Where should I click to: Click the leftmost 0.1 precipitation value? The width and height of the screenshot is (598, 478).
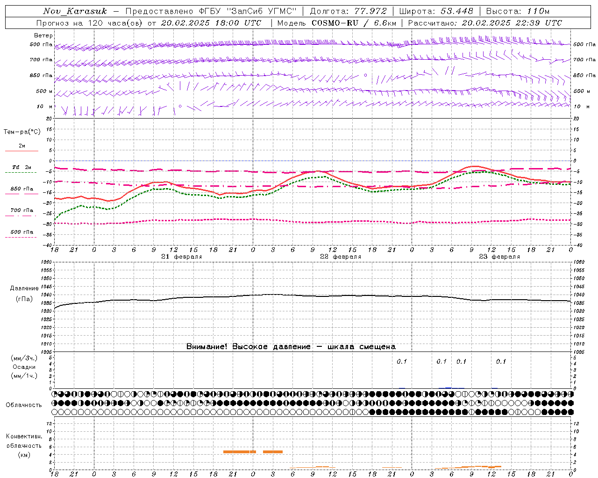[402, 361]
